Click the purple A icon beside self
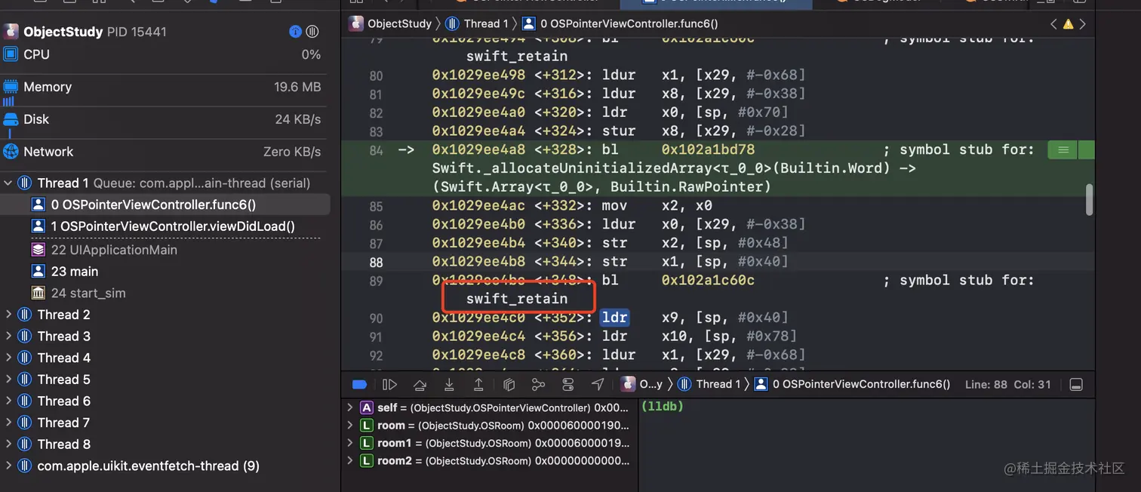The image size is (1141, 492). [x=367, y=407]
